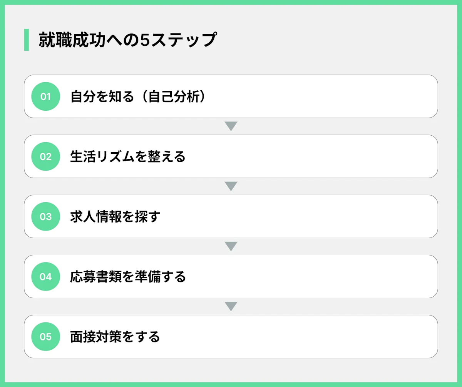Click the 求人情報を探す step label
462x387 pixels.
pos(115,216)
